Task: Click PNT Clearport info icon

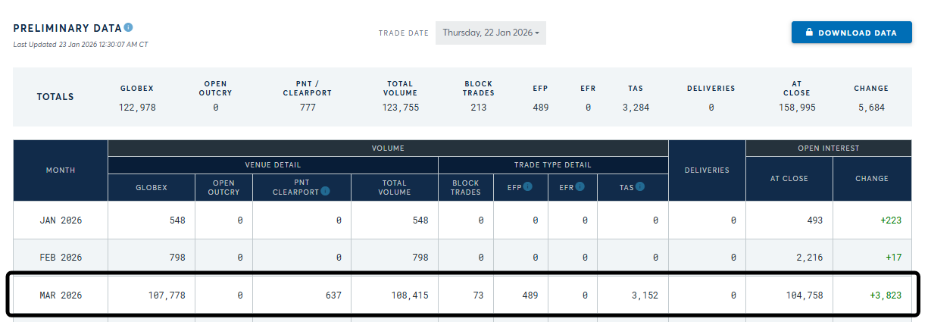Action: pyautogui.click(x=325, y=191)
